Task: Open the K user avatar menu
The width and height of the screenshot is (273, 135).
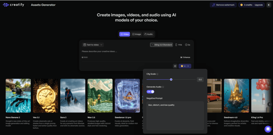Action: click(269, 5)
